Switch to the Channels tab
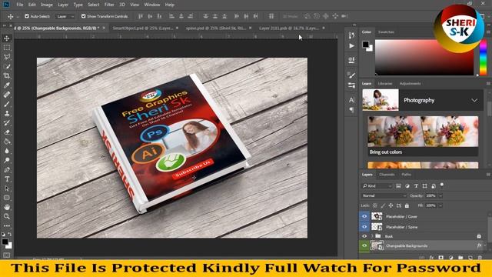Screen dimensions: 492x277 pos(387,175)
